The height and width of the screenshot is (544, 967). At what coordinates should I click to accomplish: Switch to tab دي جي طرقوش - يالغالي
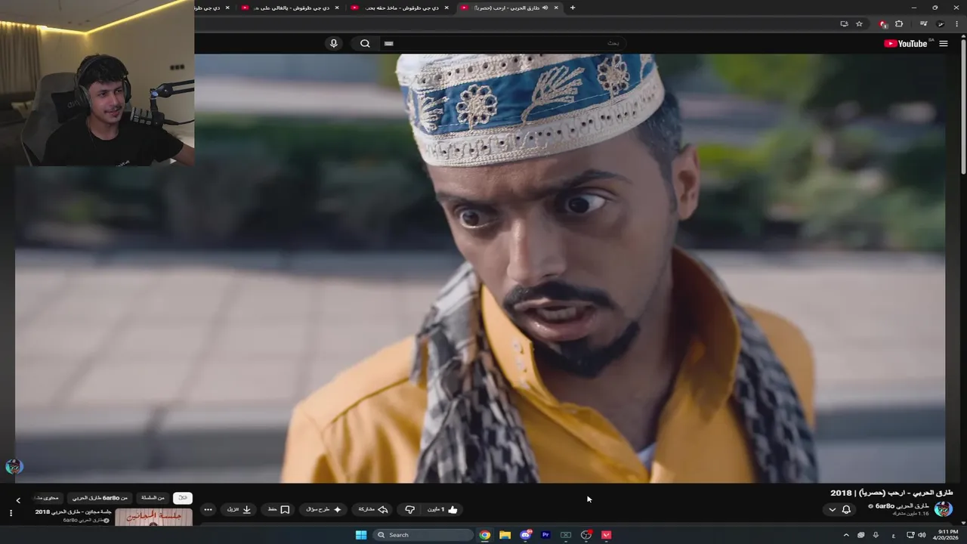click(x=291, y=8)
